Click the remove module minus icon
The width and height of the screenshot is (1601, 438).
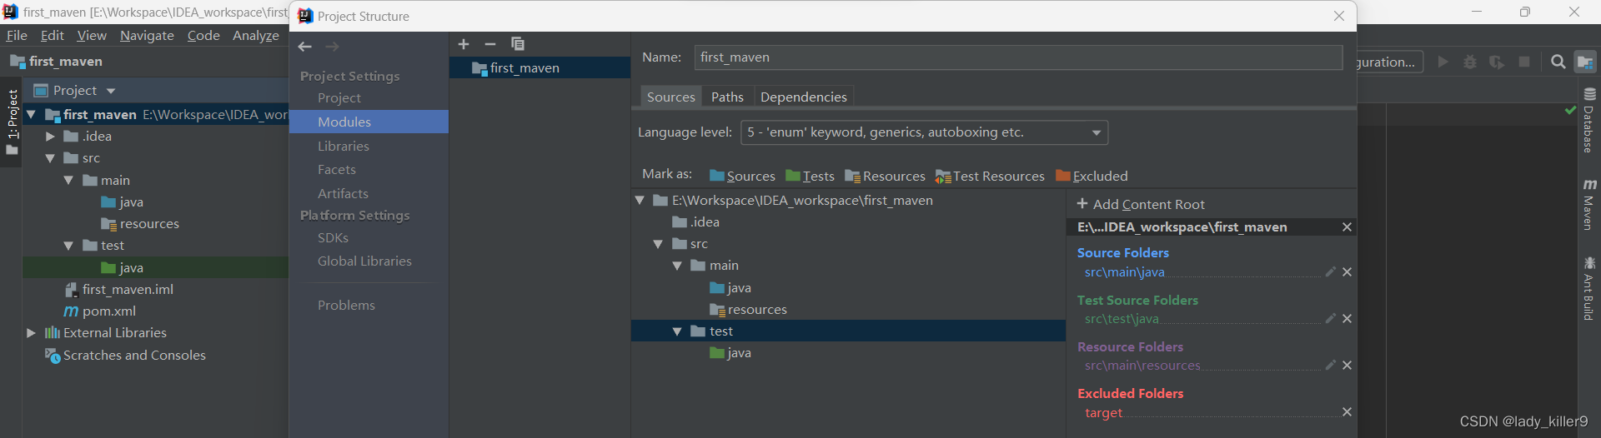(490, 44)
